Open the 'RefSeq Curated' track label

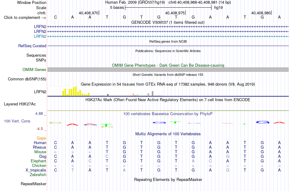32,46
